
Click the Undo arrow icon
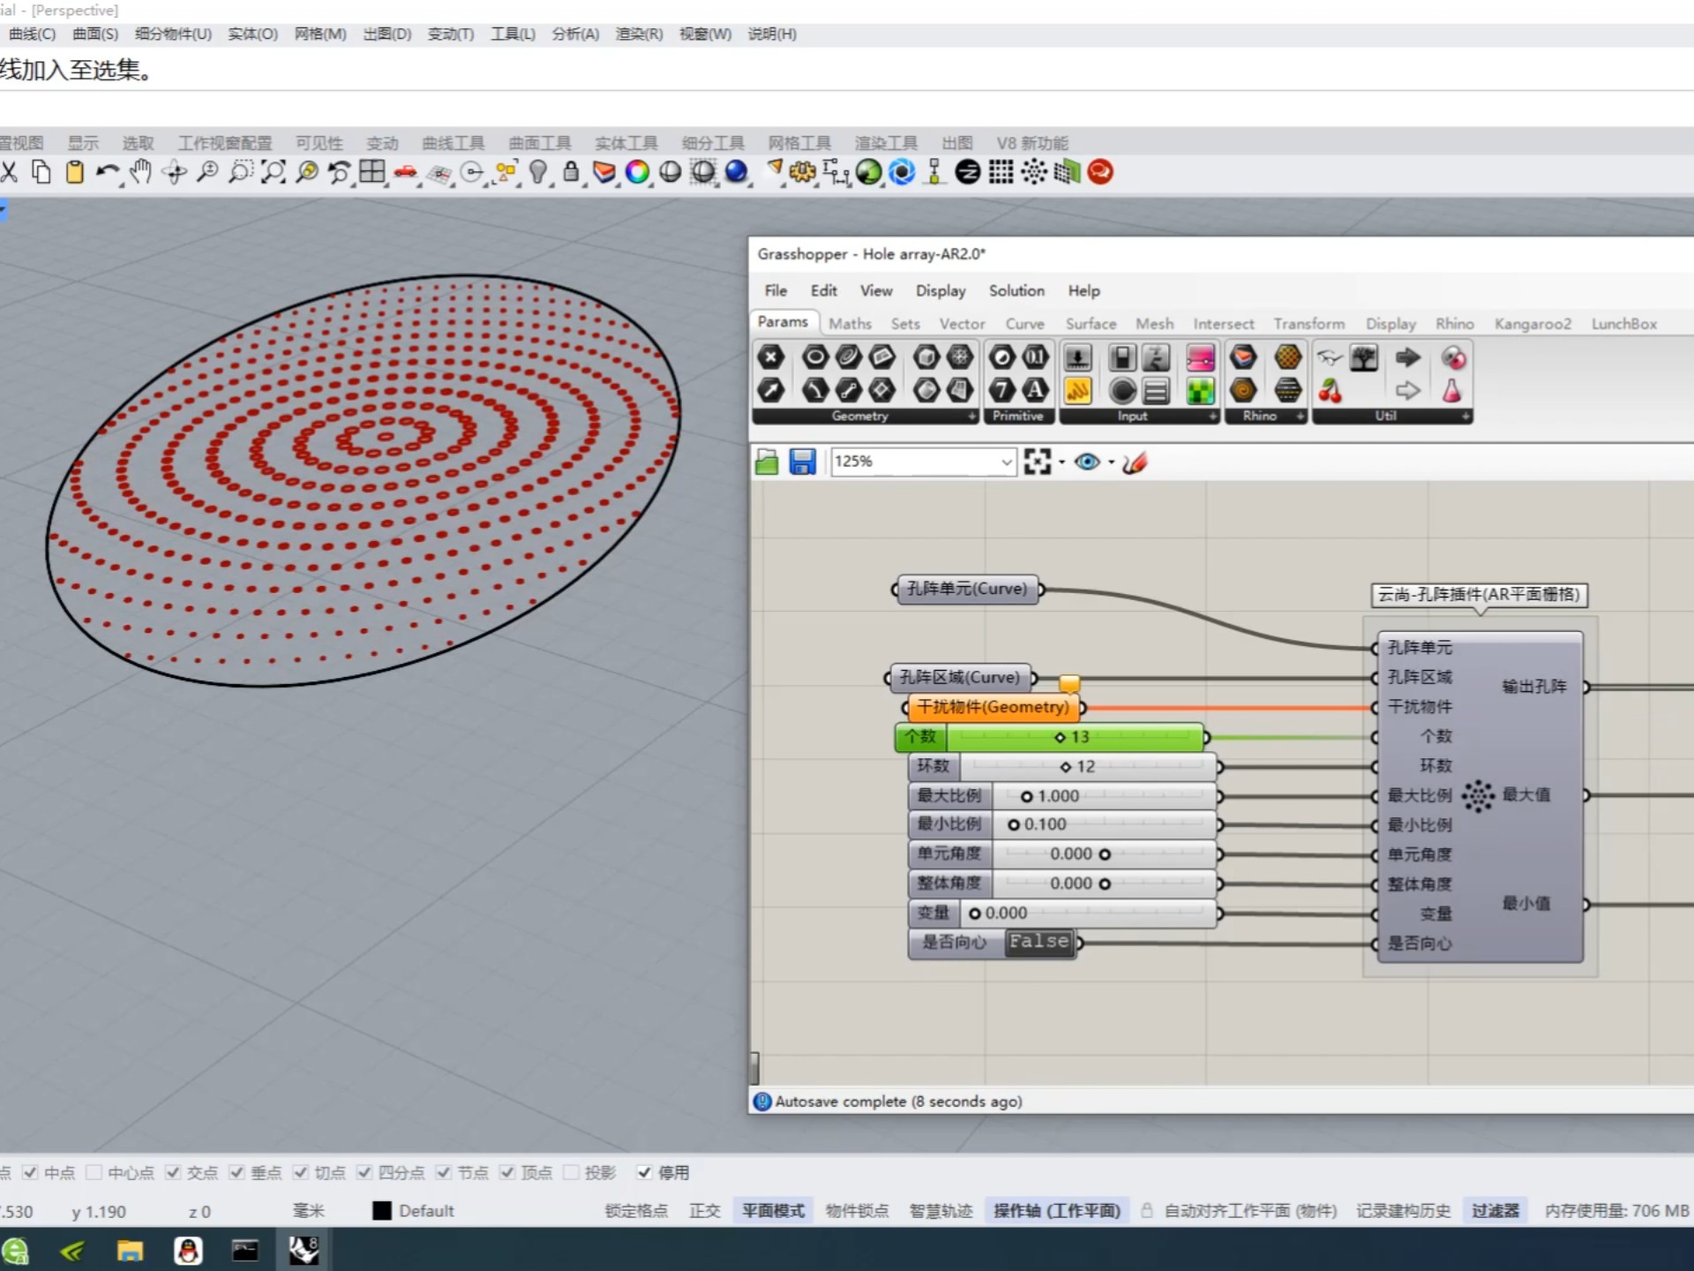[x=108, y=172]
